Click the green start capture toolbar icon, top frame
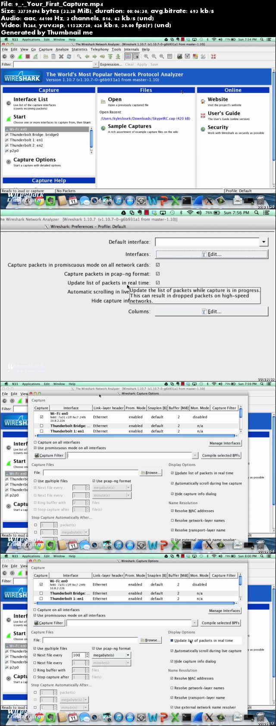Image resolution: width=276 pixels, height=726 pixels. tap(20, 57)
